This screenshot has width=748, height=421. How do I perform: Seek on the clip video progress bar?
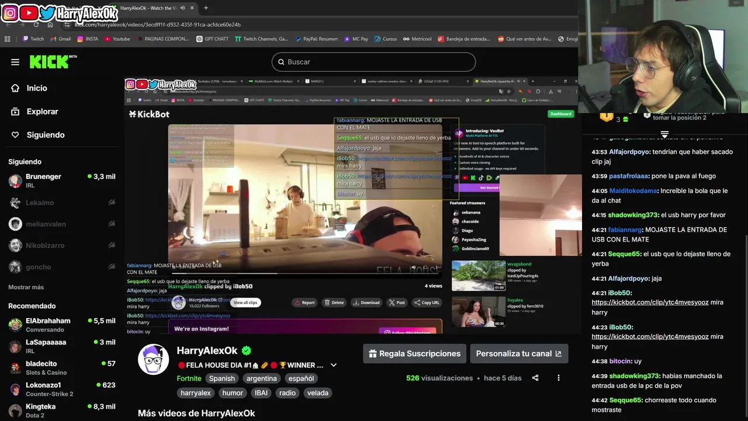pos(304,273)
